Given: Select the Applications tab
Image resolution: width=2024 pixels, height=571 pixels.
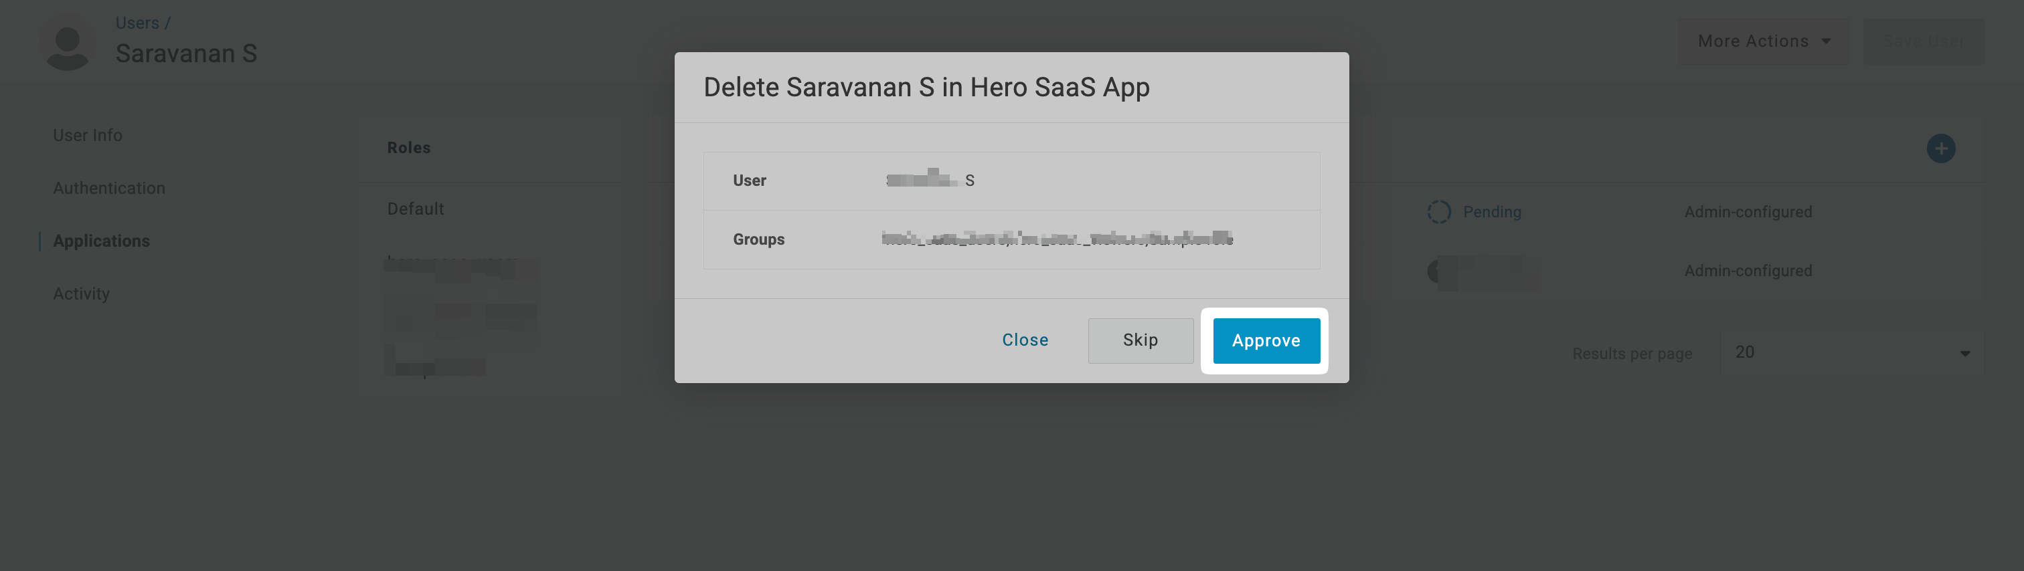Looking at the screenshot, I should click(101, 240).
